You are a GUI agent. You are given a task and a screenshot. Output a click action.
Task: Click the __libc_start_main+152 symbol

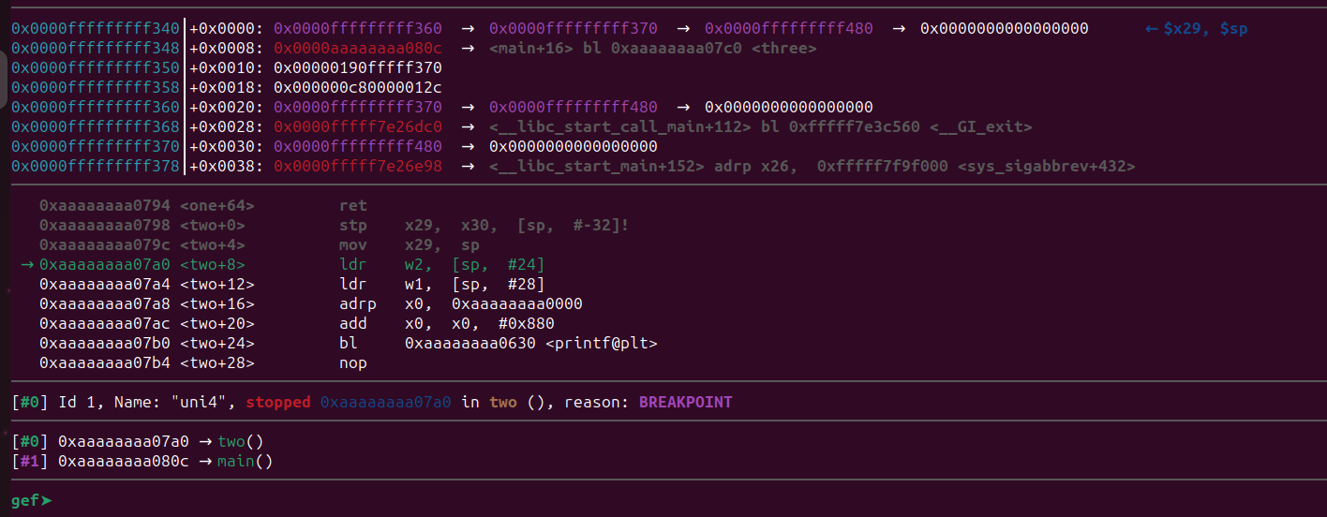click(x=596, y=167)
